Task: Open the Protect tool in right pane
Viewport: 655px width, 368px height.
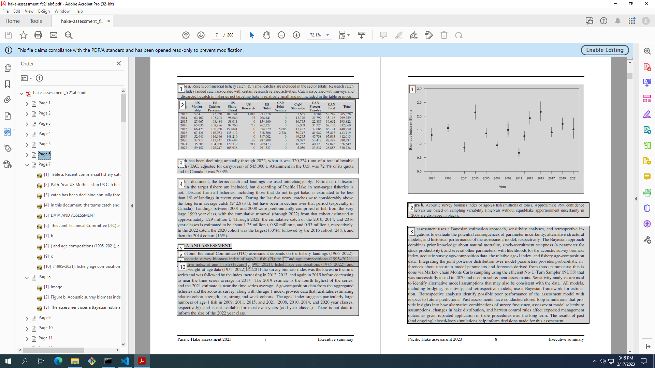Action: (x=648, y=208)
